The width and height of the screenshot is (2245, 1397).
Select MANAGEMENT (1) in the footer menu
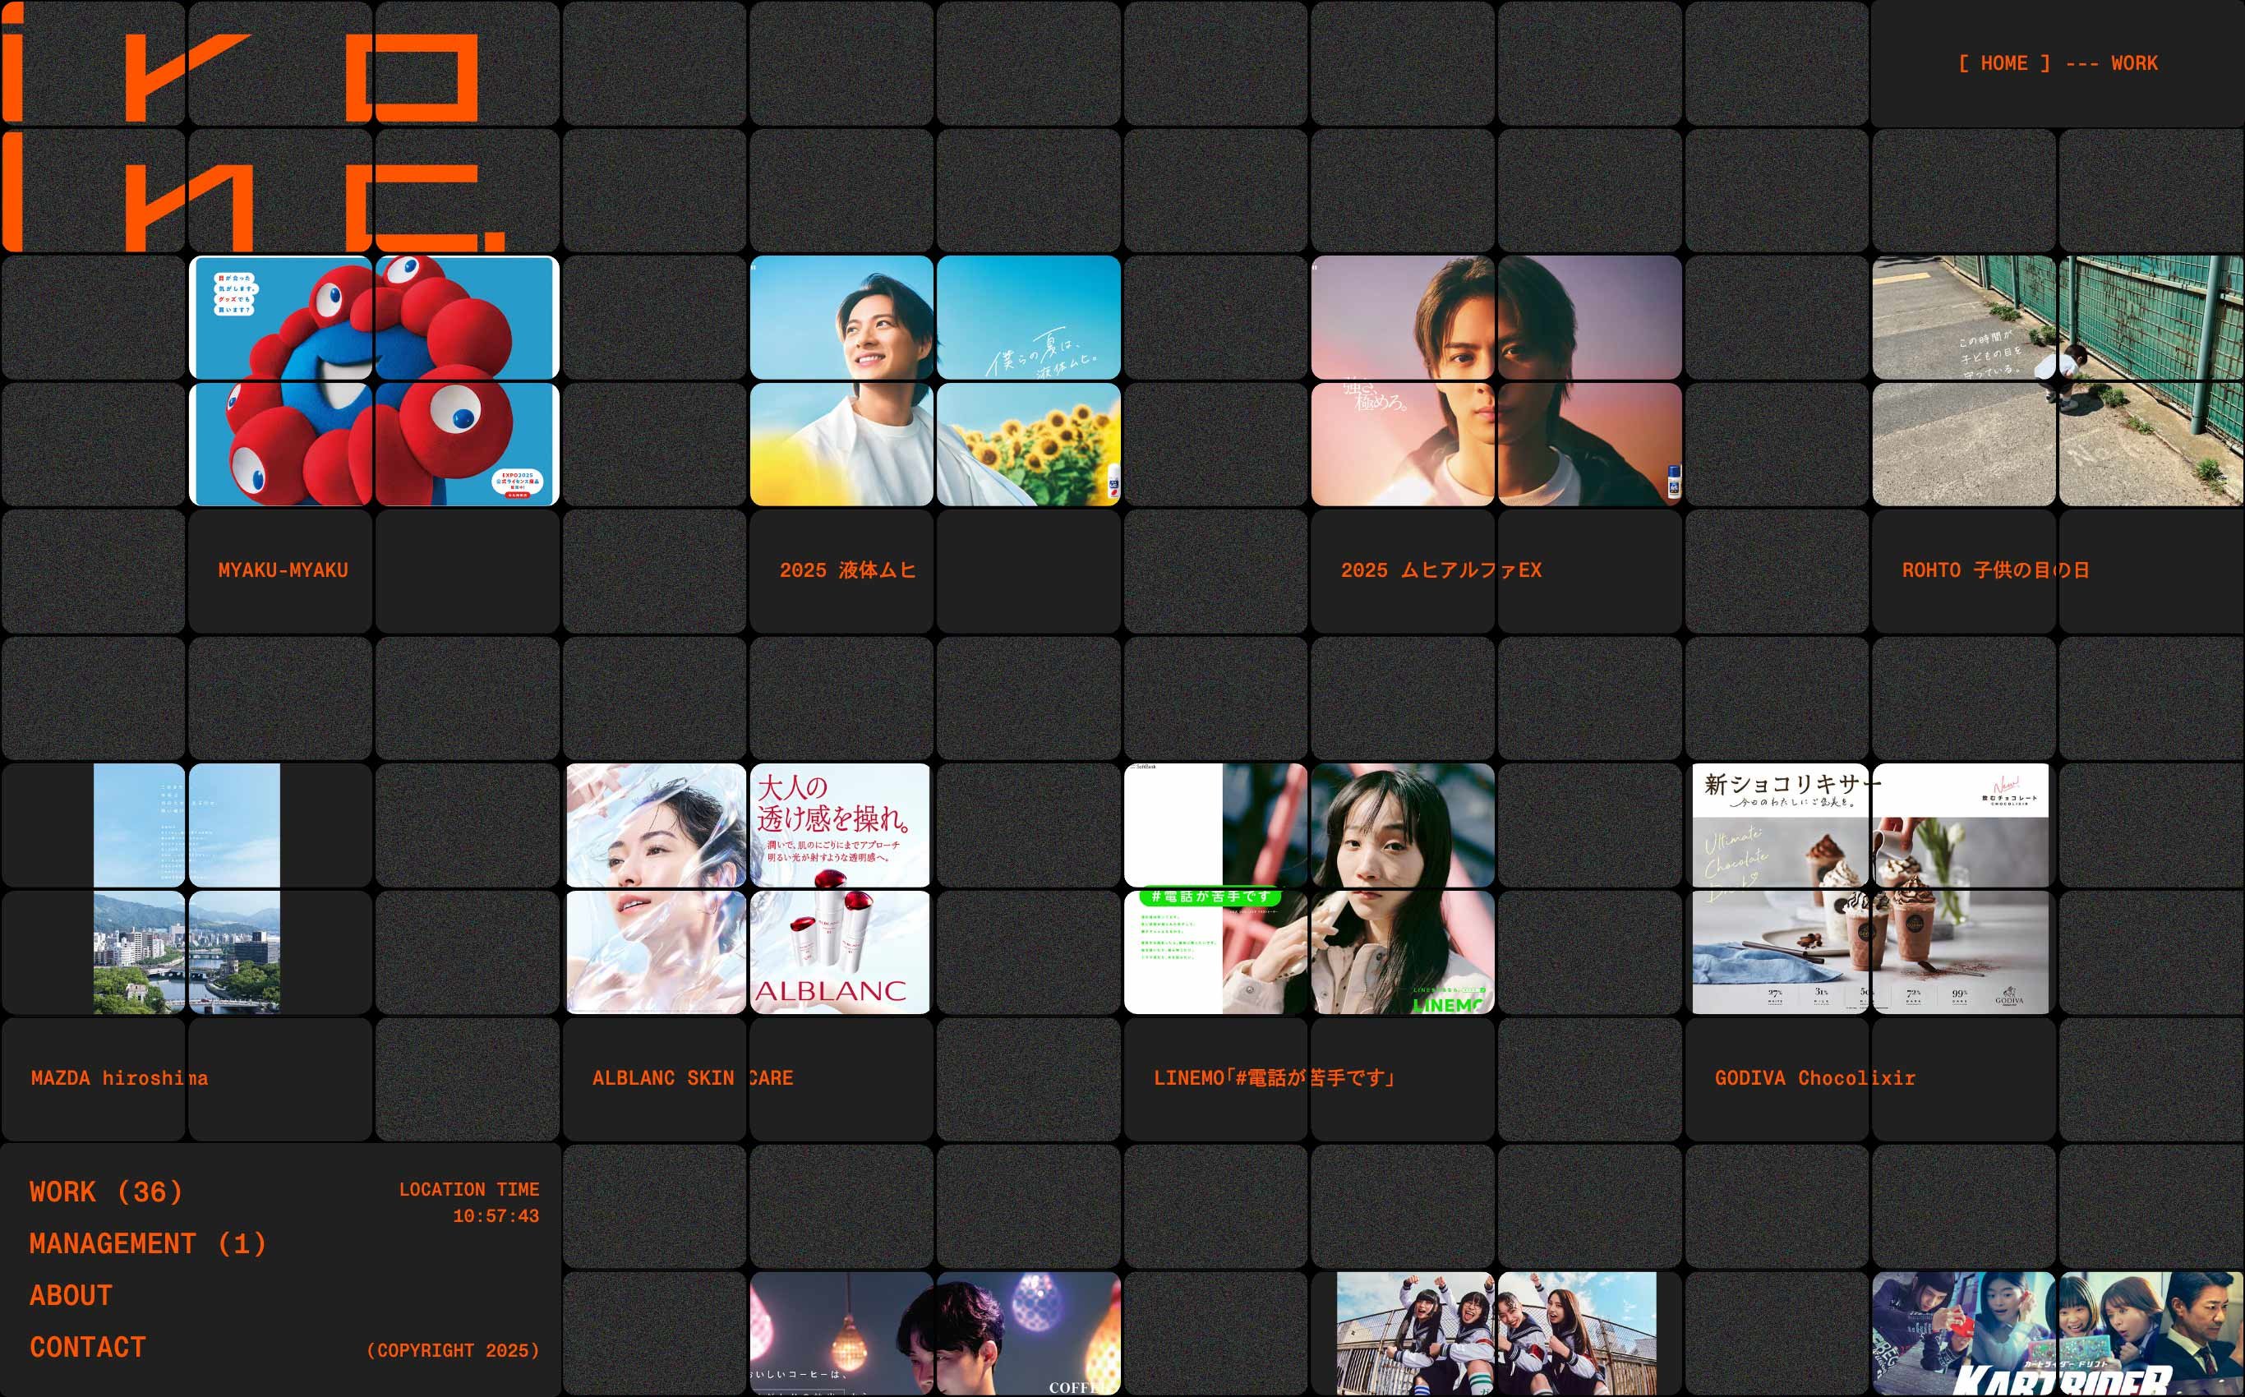coord(148,1243)
